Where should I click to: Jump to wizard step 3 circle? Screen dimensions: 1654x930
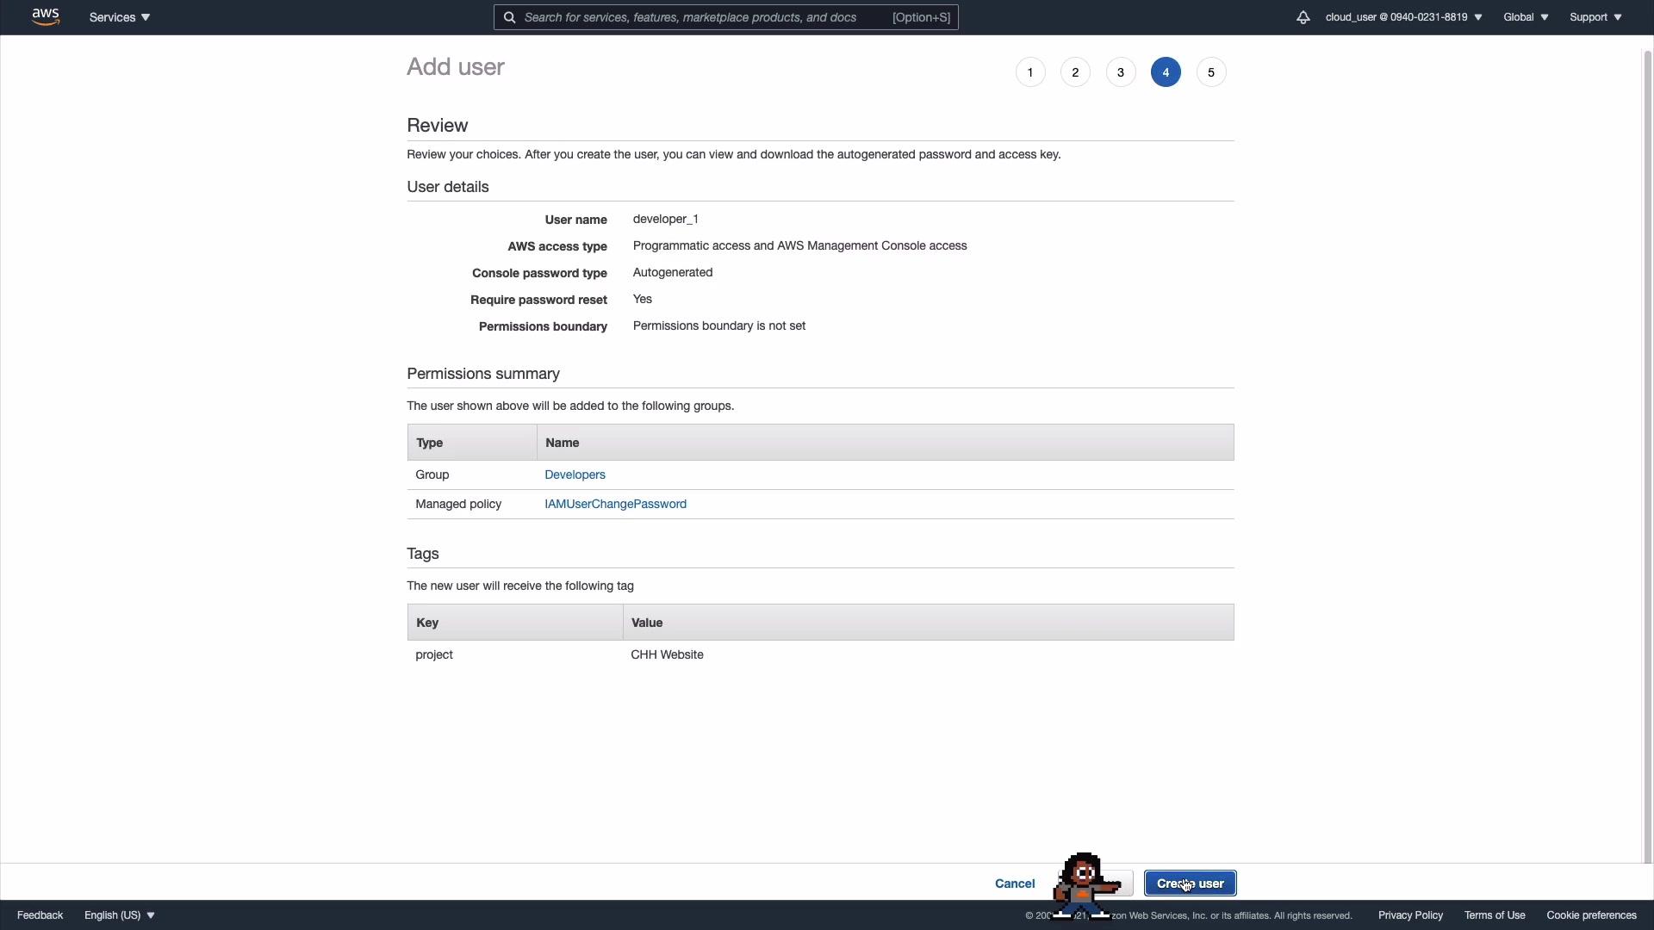[1121, 72]
